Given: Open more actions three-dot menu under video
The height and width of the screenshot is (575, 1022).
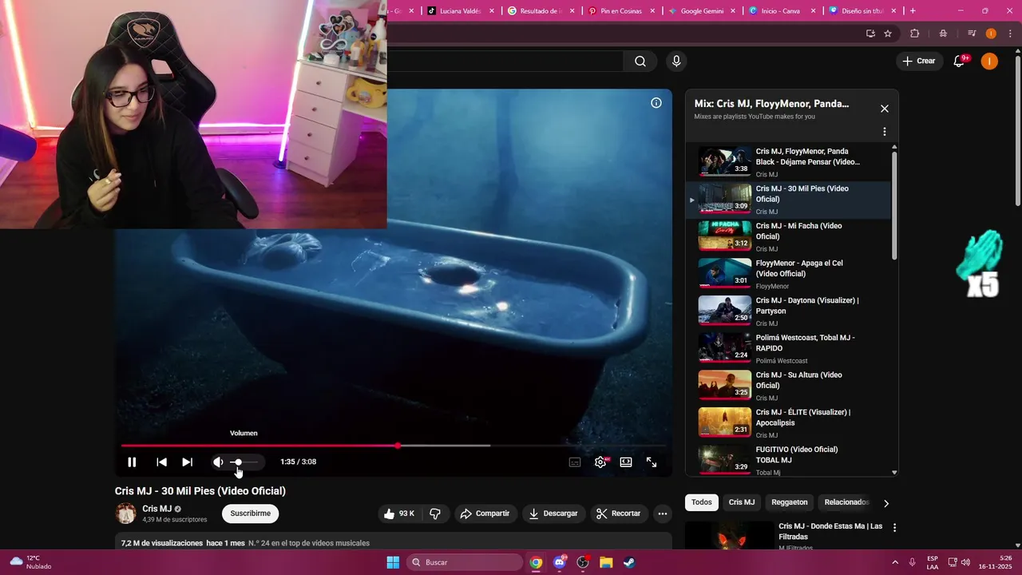Looking at the screenshot, I should click(x=663, y=514).
